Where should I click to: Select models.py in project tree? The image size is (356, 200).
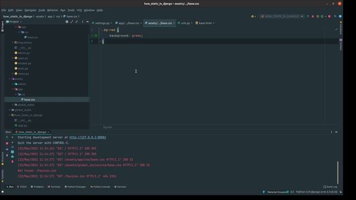(x=24, y=63)
